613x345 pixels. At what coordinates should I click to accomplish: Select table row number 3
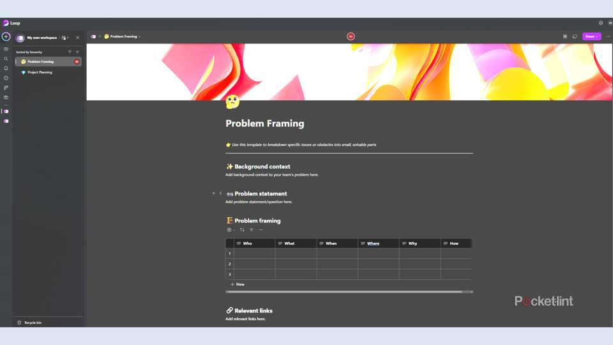(230, 274)
